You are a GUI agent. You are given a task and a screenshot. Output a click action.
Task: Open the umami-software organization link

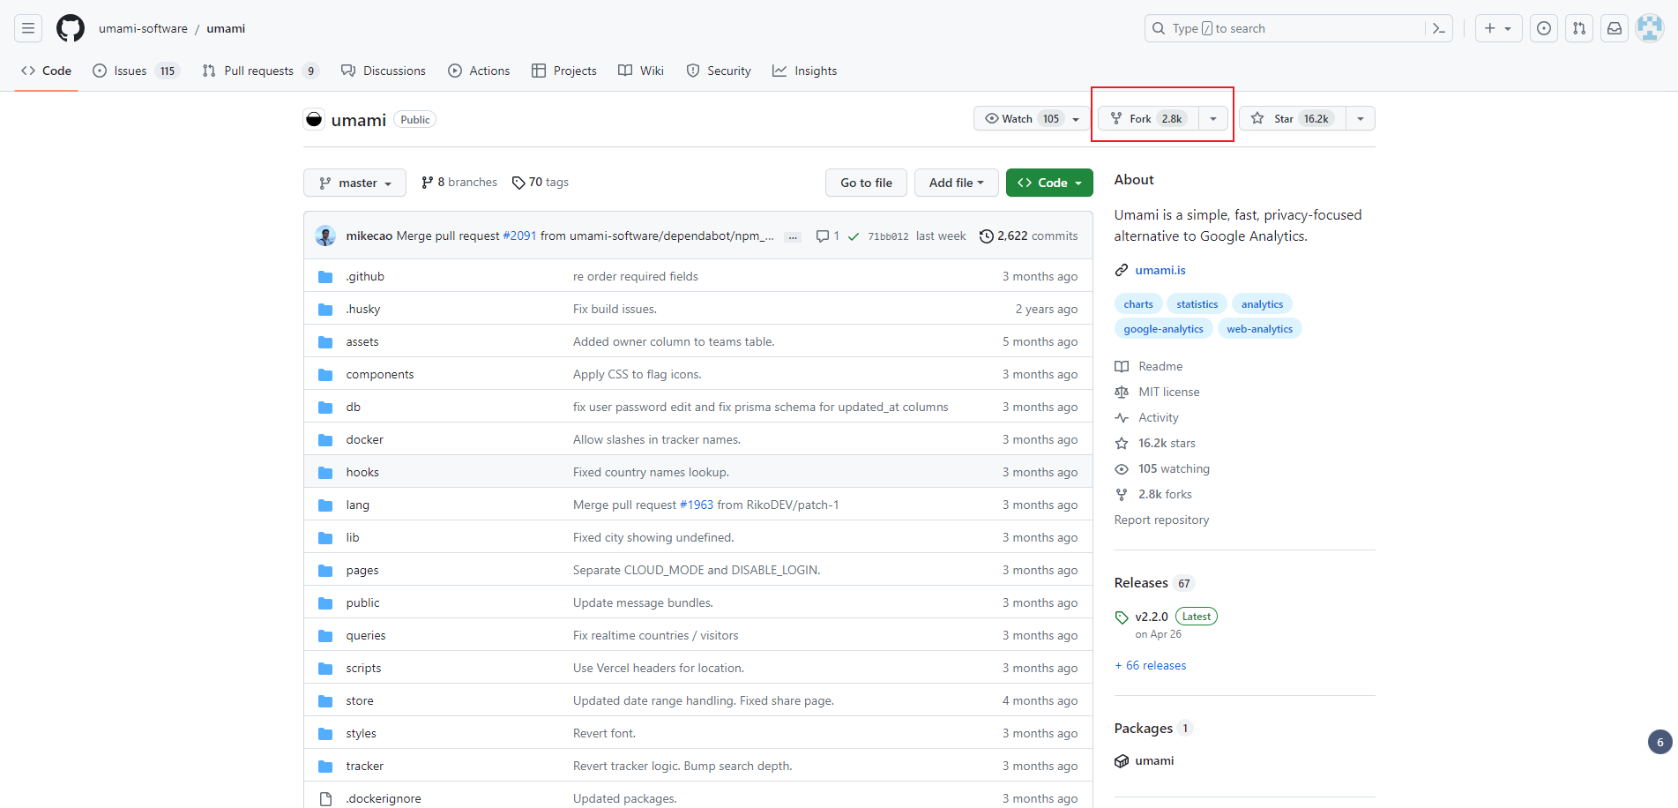point(143,28)
